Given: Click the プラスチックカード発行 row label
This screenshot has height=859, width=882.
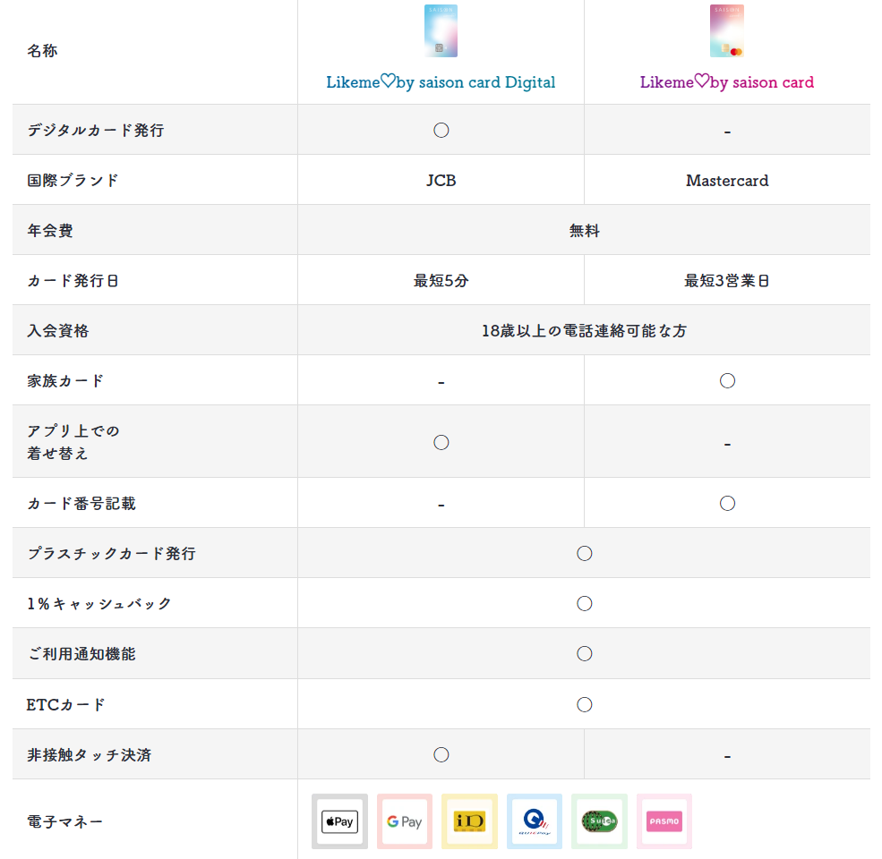Looking at the screenshot, I should (111, 553).
